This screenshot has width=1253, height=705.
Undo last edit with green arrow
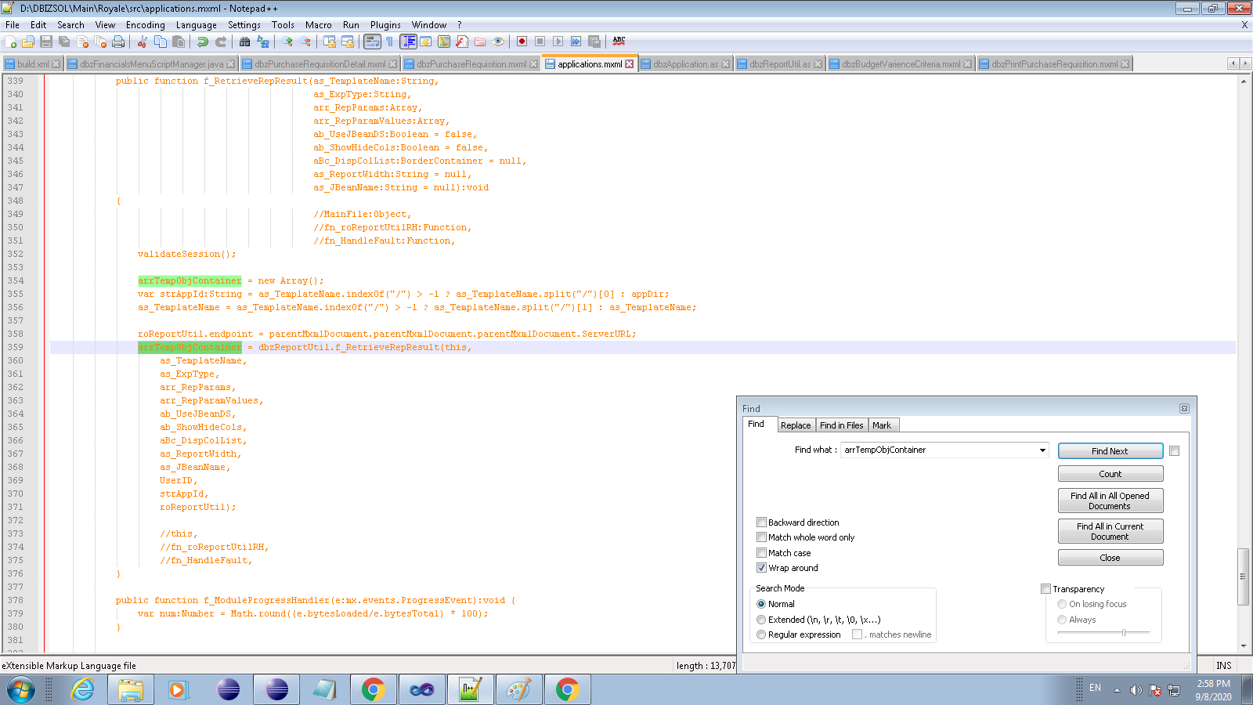(203, 42)
